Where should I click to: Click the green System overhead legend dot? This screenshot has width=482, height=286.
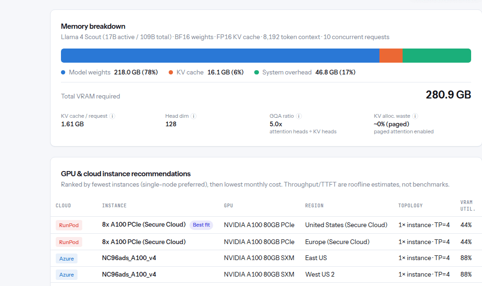point(257,73)
